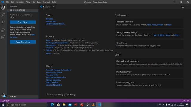Launch Microsoft Edge from taskbar
Screen dimensions: 191x107
(x=53, y=105)
